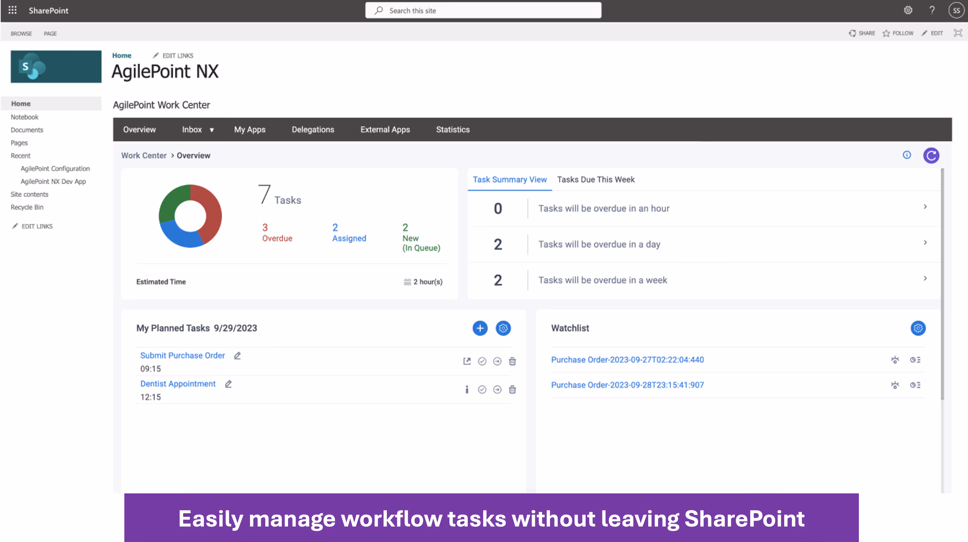Viewport: 968px width, 542px height.
Task: Click the Work Center info icon
Action: pyautogui.click(x=907, y=155)
